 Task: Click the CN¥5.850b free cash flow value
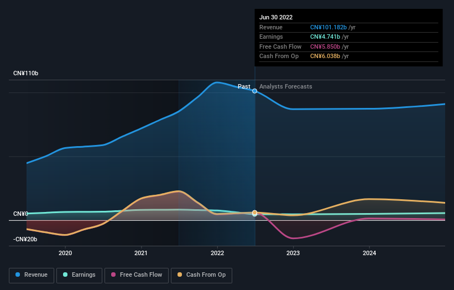click(x=325, y=46)
